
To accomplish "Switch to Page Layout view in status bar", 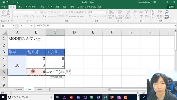I will tap(144, 93).
